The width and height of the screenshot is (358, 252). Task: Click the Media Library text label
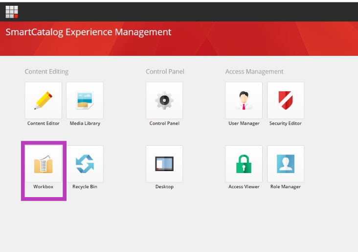pyautogui.click(x=85, y=124)
